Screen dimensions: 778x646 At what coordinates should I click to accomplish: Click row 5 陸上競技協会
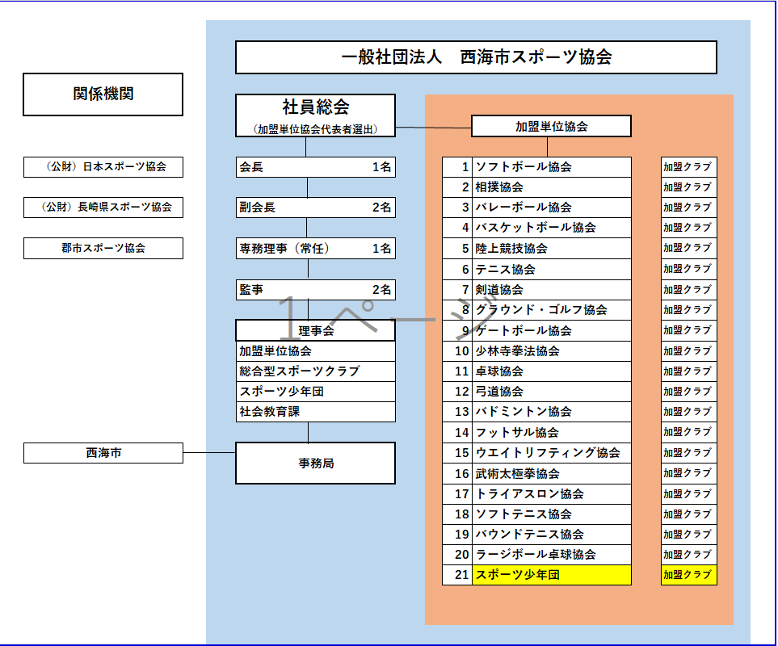coord(537,249)
